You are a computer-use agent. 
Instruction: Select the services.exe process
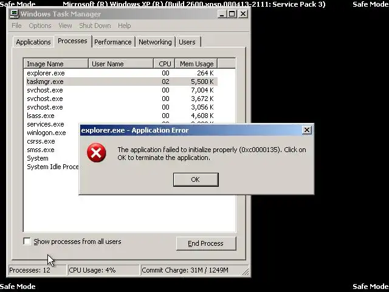(46, 124)
